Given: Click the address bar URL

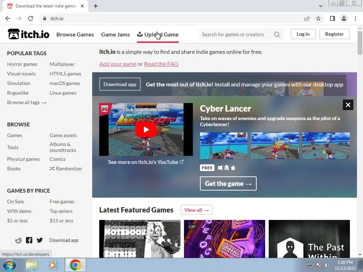Looking at the screenshot, I should (x=57, y=18).
